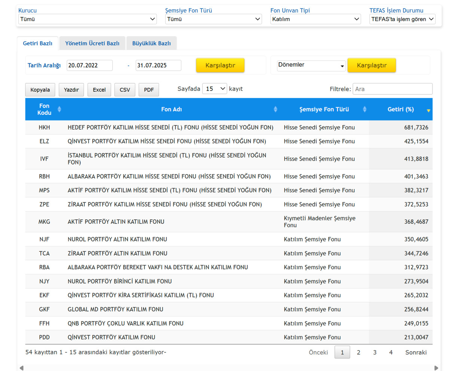Viewport: 449px width, 371px height.
Task: Export table with Excel button
Action: point(99,90)
